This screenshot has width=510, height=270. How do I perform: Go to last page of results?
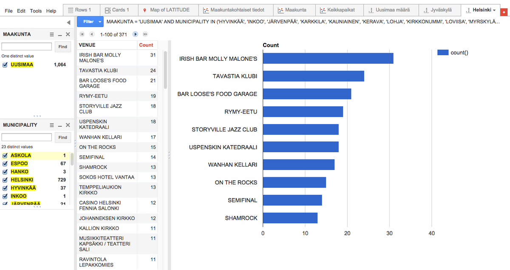(145, 34)
